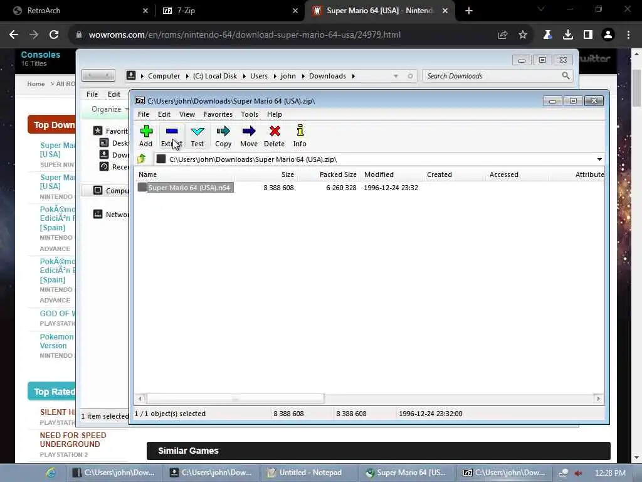Viewport: 642px width, 482px height.
Task: Expand breadcrumb arrow after Users
Action: [x=275, y=76]
